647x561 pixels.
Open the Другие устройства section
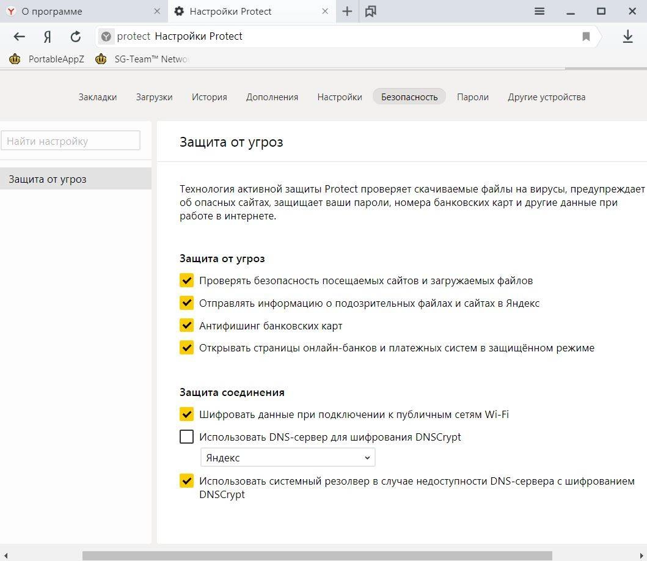(x=547, y=97)
